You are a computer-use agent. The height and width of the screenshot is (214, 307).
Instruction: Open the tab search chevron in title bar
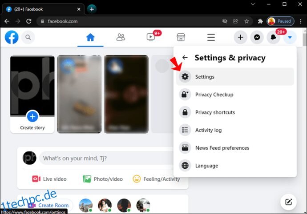[253, 4]
